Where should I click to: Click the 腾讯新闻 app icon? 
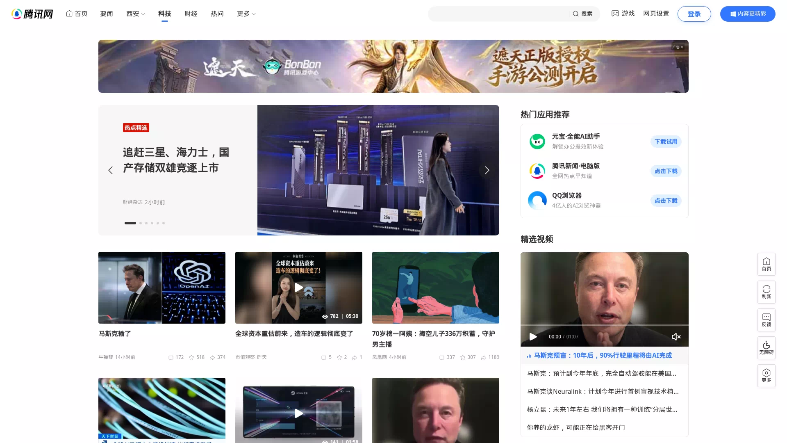coord(537,171)
